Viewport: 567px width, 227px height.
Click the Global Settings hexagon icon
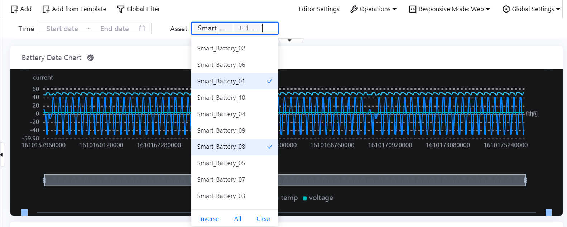coord(506,9)
